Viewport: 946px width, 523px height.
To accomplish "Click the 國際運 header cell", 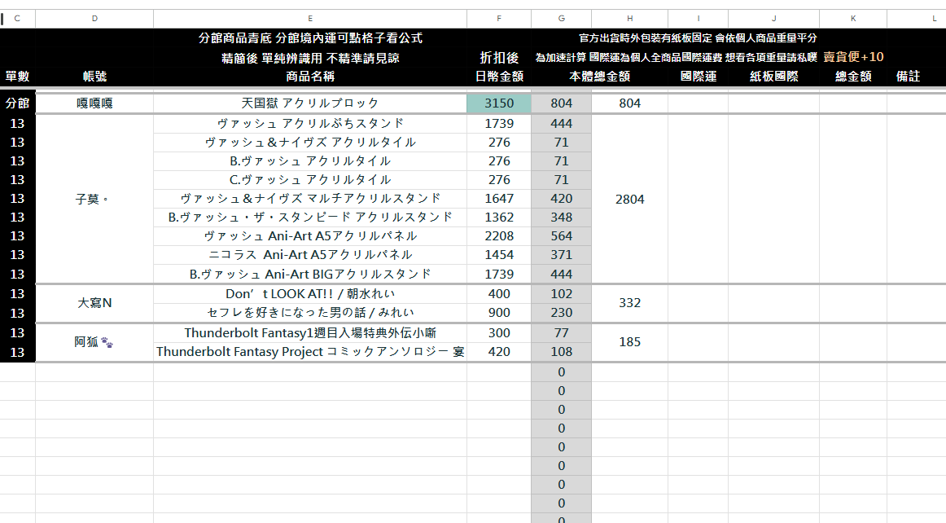I will click(x=698, y=76).
